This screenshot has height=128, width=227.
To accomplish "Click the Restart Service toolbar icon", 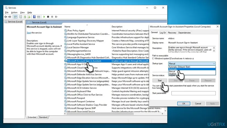I will [x=56, y=17].
